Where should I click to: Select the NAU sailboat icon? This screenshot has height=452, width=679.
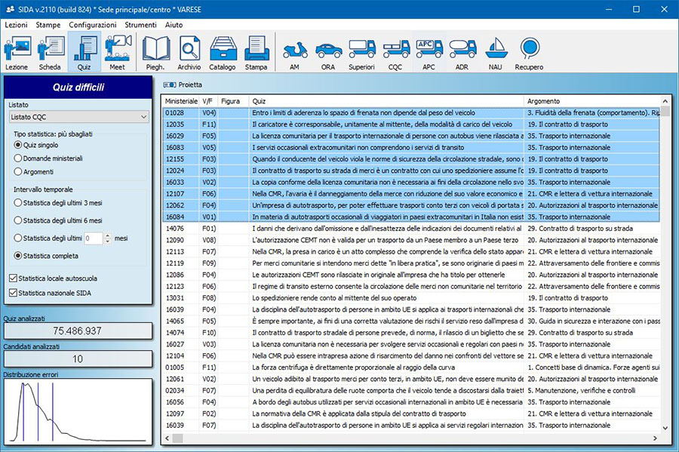[x=496, y=54]
